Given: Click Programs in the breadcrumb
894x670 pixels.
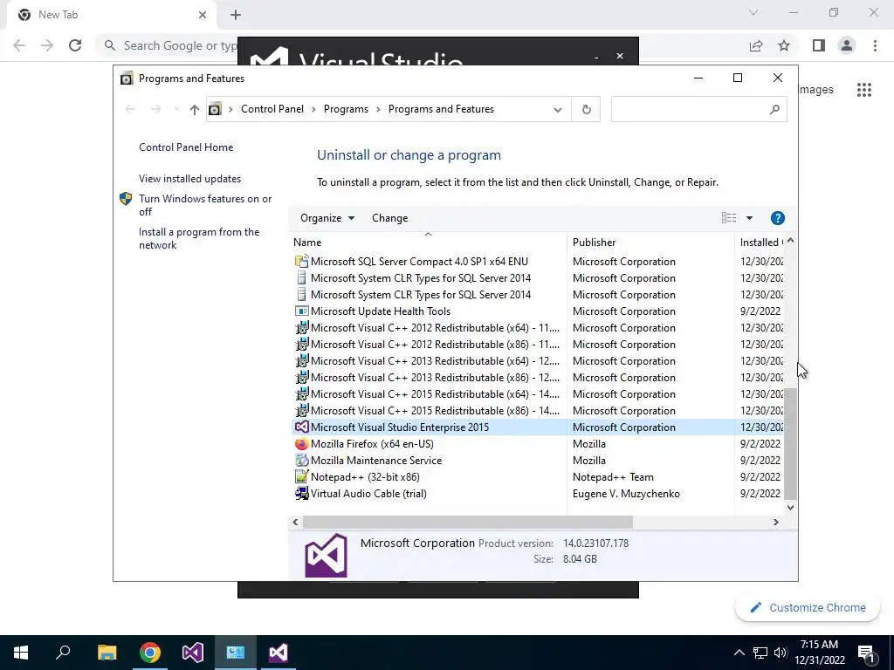Looking at the screenshot, I should coord(346,109).
